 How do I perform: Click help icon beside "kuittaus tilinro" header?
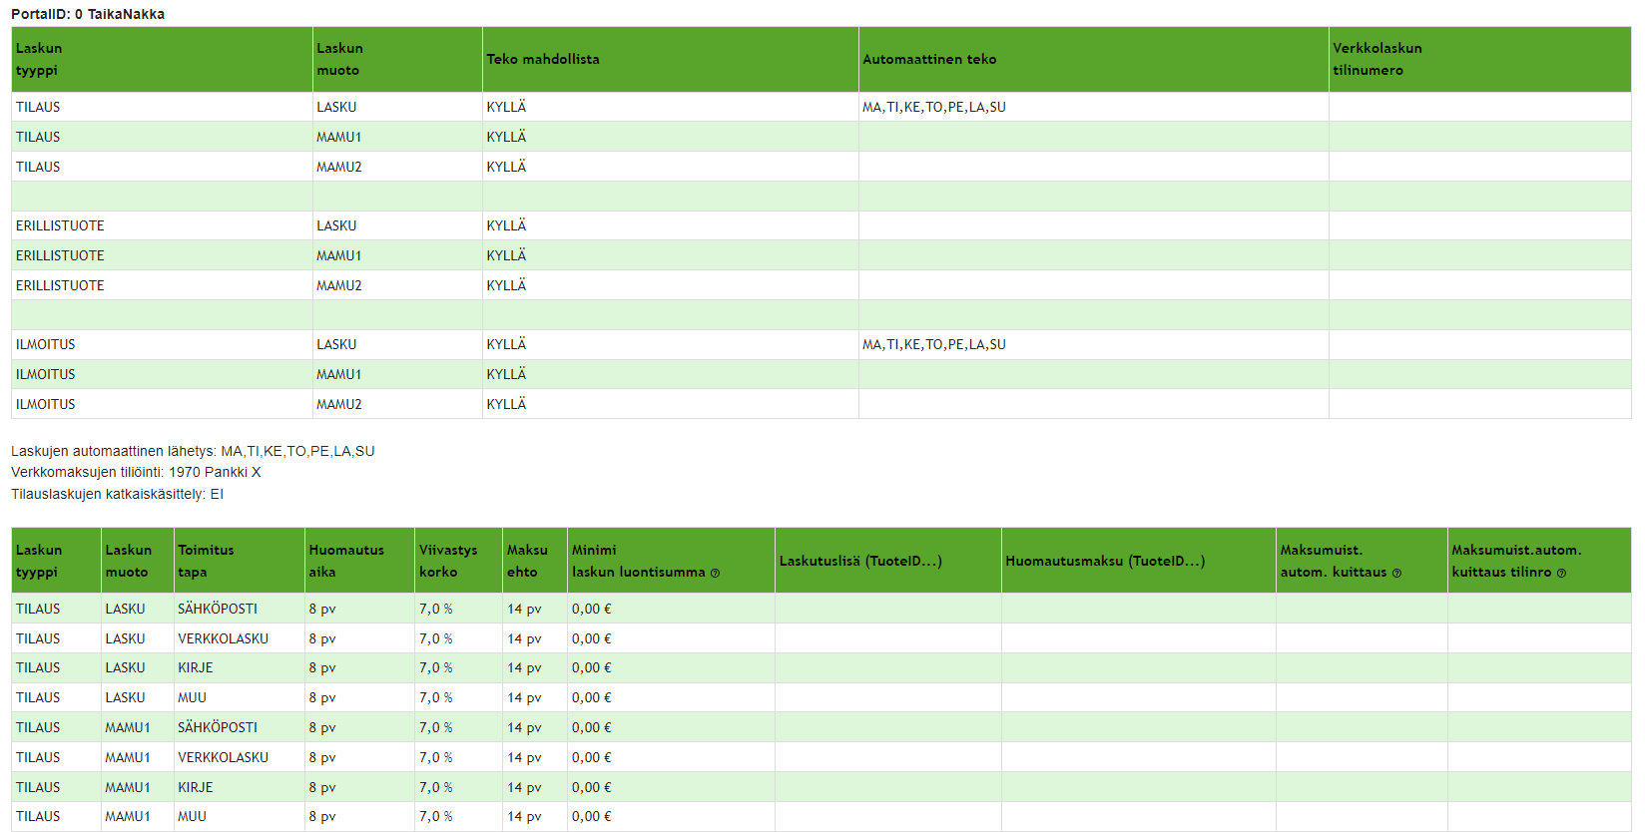[1561, 574]
